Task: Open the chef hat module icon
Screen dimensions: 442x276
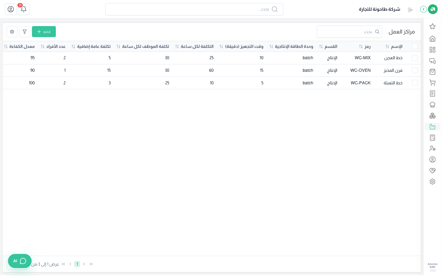Action: (432, 105)
